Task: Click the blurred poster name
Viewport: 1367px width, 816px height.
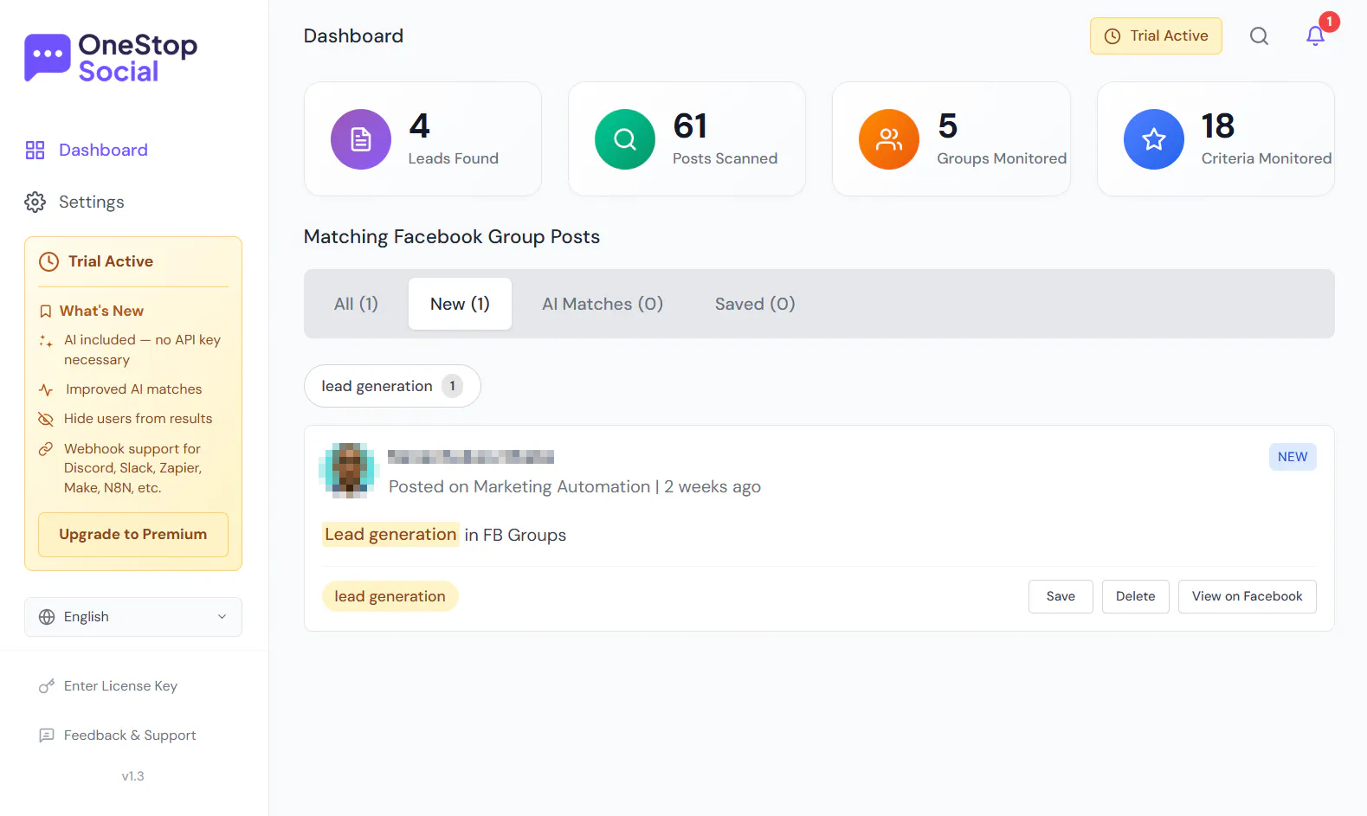Action: pyautogui.click(x=471, y=457)
